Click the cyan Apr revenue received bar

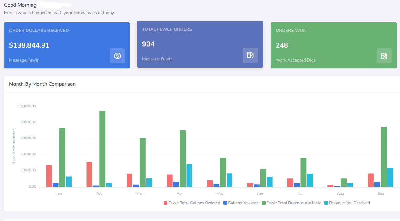[189, 176]
